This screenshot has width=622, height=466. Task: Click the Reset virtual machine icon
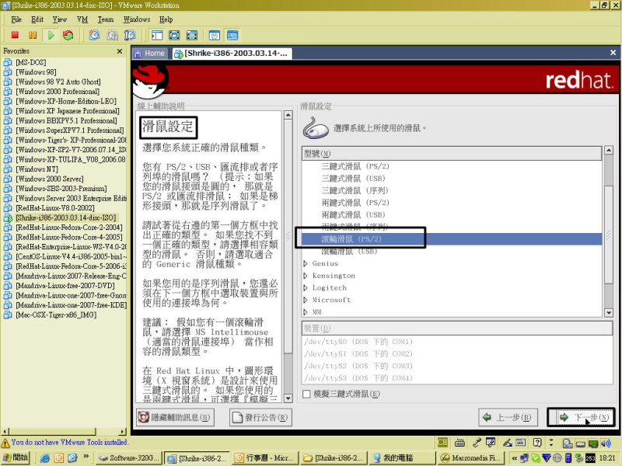(68, 35)
